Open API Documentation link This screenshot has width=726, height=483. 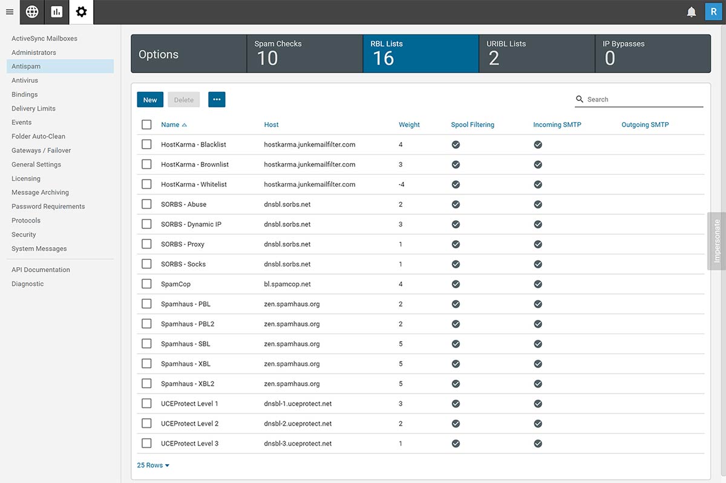[x=41, y=270]
